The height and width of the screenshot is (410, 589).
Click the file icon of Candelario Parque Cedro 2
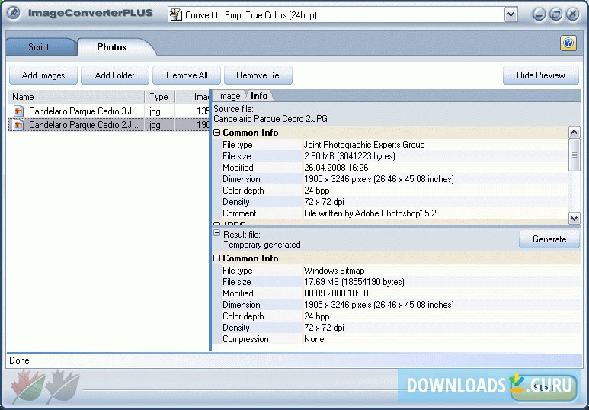coord(19,125)
